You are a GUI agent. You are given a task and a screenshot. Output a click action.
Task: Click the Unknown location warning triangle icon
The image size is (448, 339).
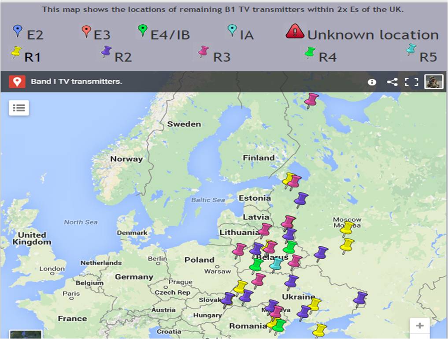(295, 31)
